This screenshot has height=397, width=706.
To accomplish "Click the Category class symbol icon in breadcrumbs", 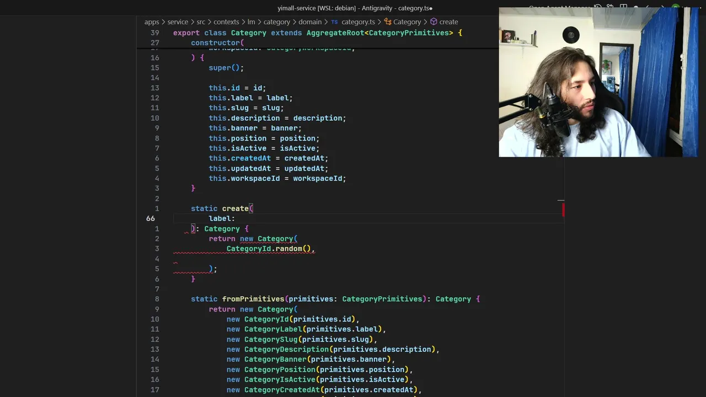I will coord(388,22).
